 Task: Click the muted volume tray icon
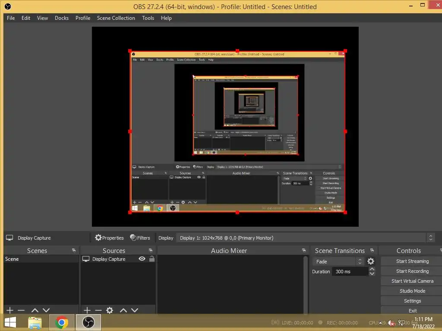[x=391, y=323]
